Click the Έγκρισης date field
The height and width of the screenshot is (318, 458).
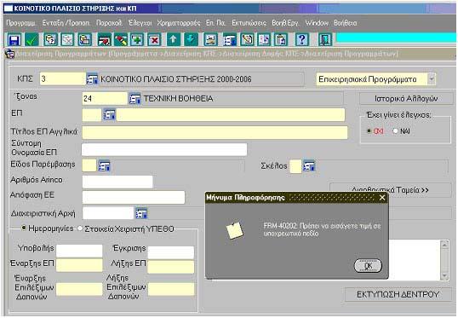pyautogui.click(x=170, y=252)
